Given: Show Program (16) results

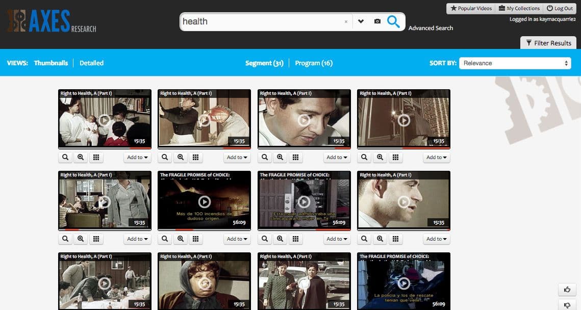Looking at the screenshot, I should (314, 63).
